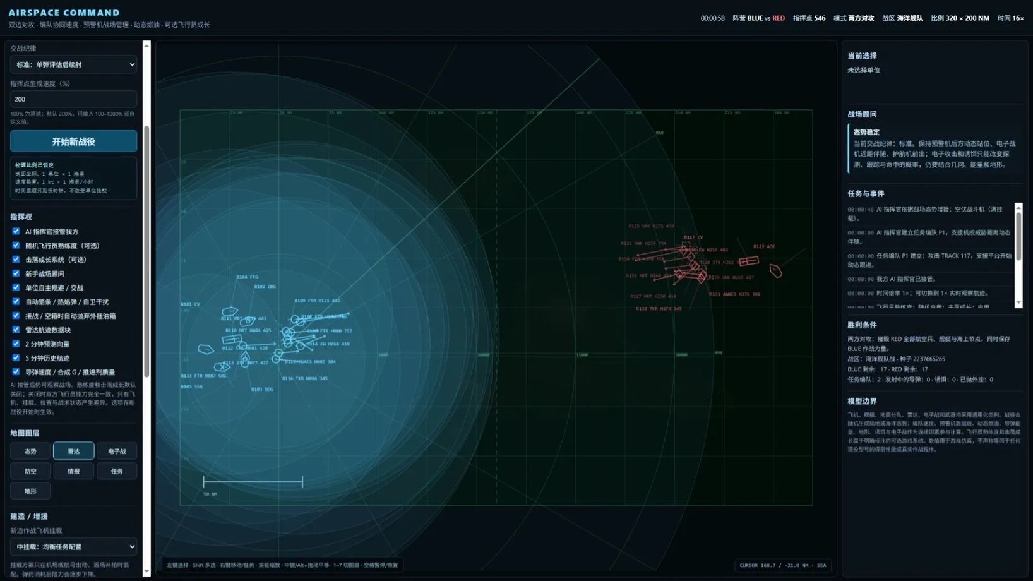Toggle the AI 指挥官接管我方 checkbox
This screenshot has height=581, width=1033.
[x=16, y=232]
